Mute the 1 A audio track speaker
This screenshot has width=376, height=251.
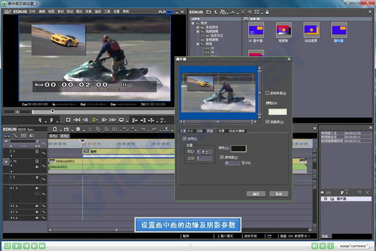point(37,188)
